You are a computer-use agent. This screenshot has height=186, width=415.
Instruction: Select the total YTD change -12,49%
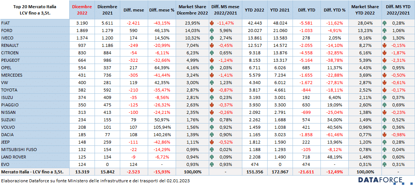pyautogui.click(x=335, y=172)
